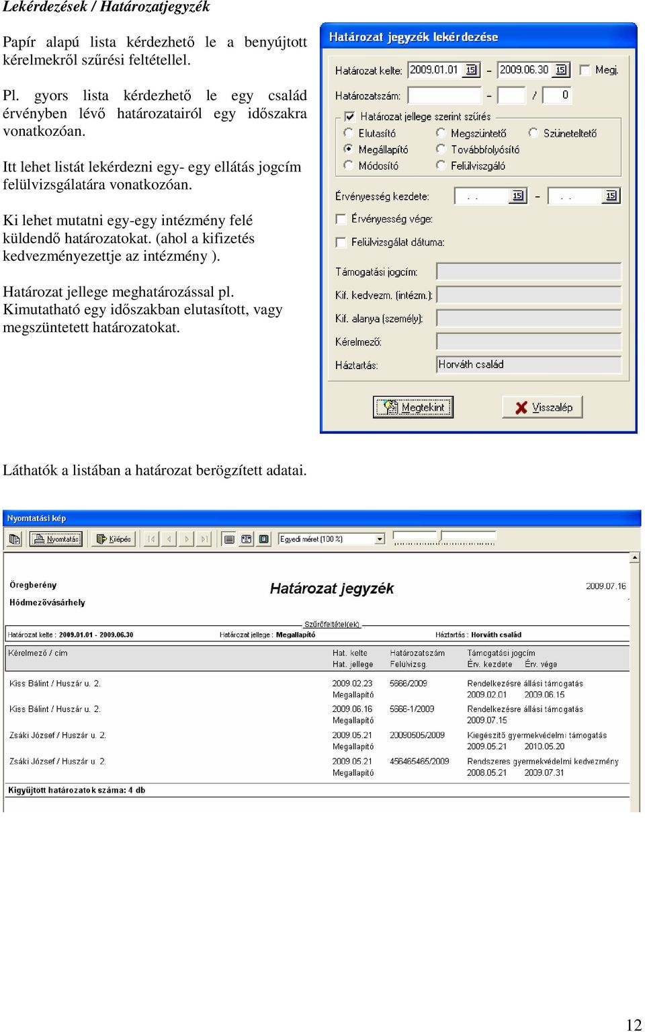The height and width of the screenshot is (1032, 645).
Task: Select the third page-view mode icon
Action: click(264, 539)
